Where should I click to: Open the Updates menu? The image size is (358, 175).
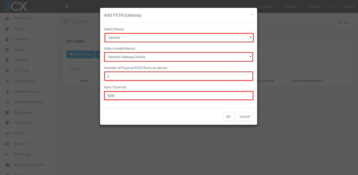[292, 7]
